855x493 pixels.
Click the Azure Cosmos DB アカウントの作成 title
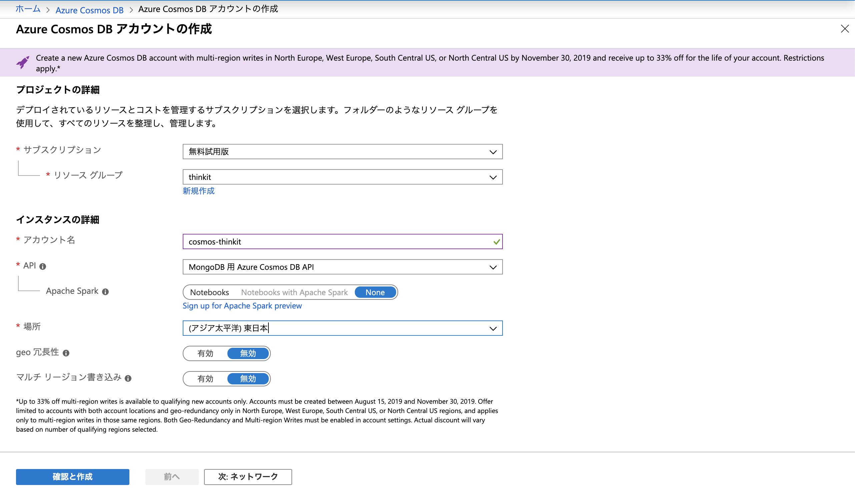[114, 29]
